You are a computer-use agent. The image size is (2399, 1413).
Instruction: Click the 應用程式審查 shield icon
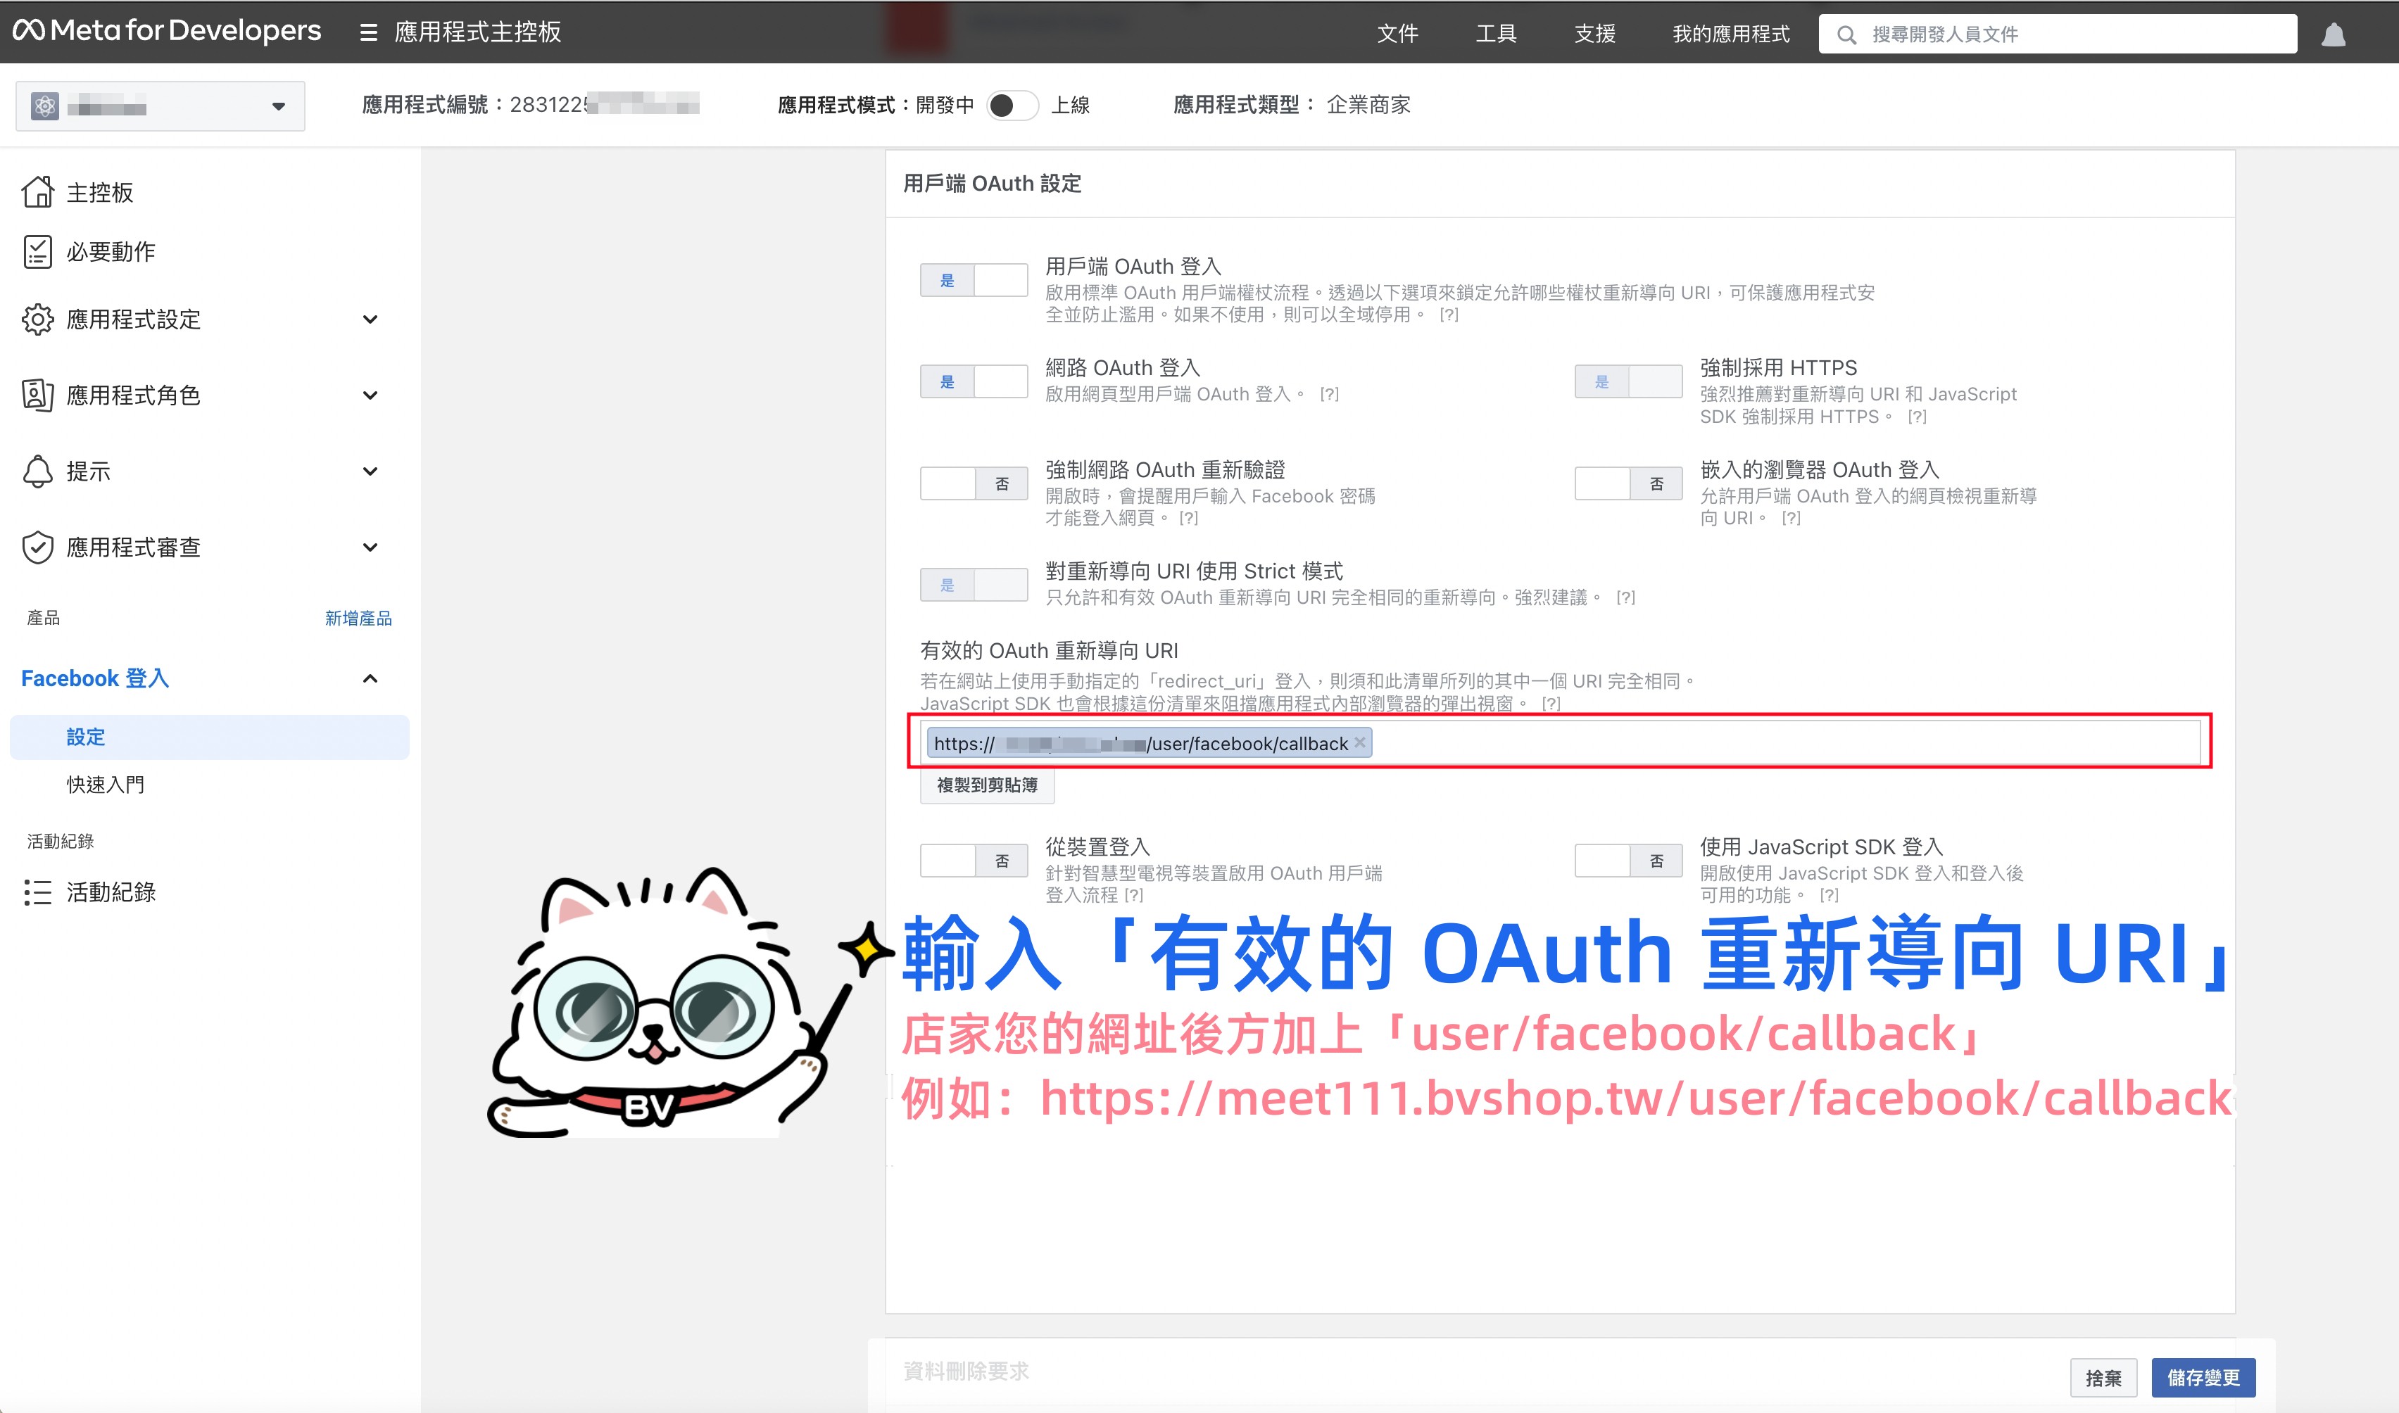tap(38, 547)
